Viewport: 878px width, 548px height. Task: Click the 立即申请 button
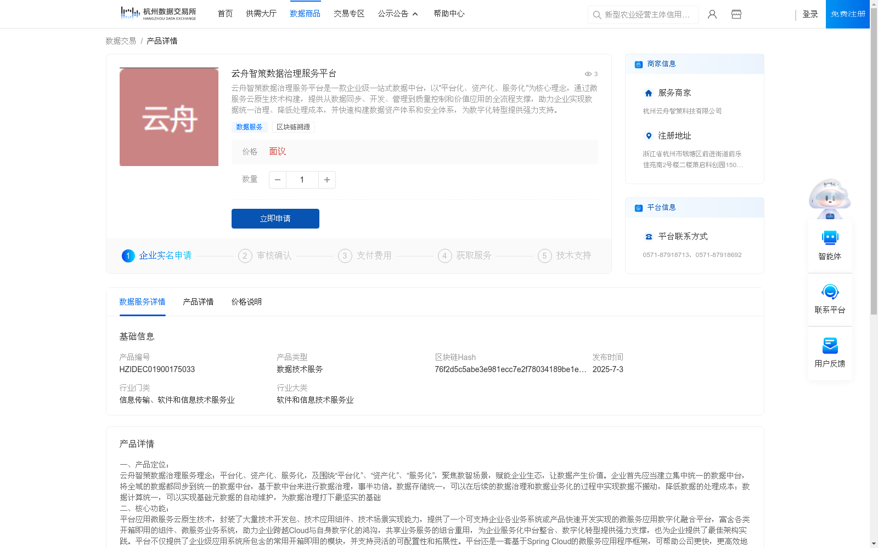(x=275, y=219)
